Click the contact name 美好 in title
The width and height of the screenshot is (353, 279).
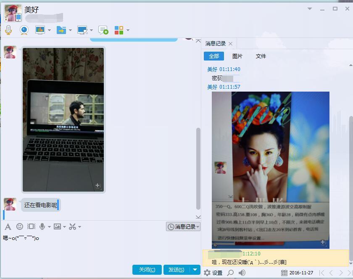(x=32, y=10)
